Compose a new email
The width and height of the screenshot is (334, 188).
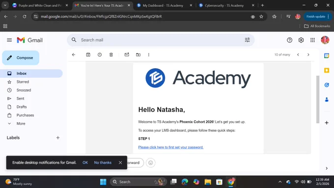tap(21, 58)
